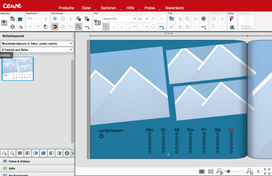Click the grid view icon in the bottom bar
272x176 pixels.
(211, 171)
